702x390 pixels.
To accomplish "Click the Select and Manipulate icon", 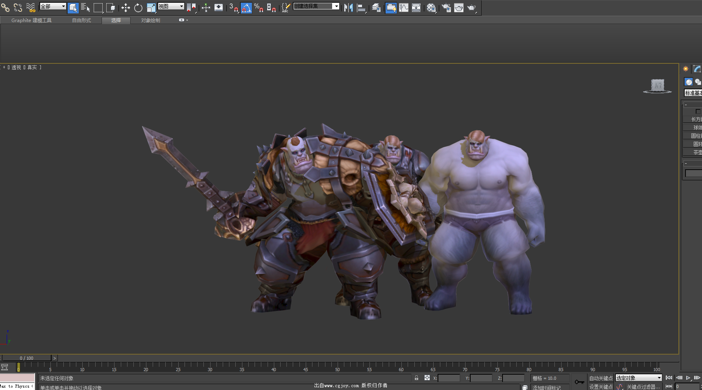I will tap(206, 7).
